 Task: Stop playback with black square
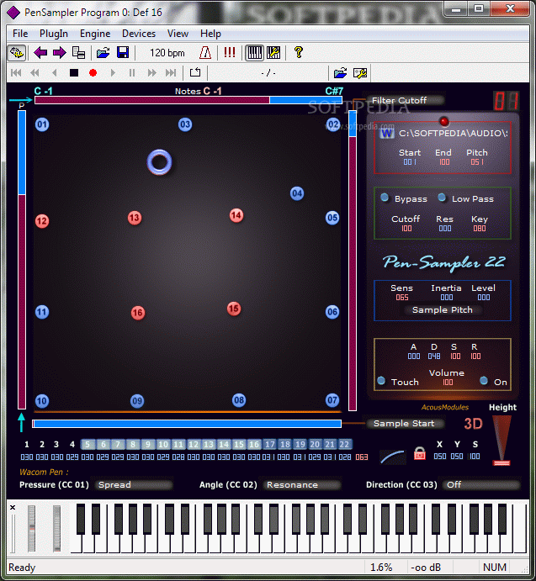[74, 72]
